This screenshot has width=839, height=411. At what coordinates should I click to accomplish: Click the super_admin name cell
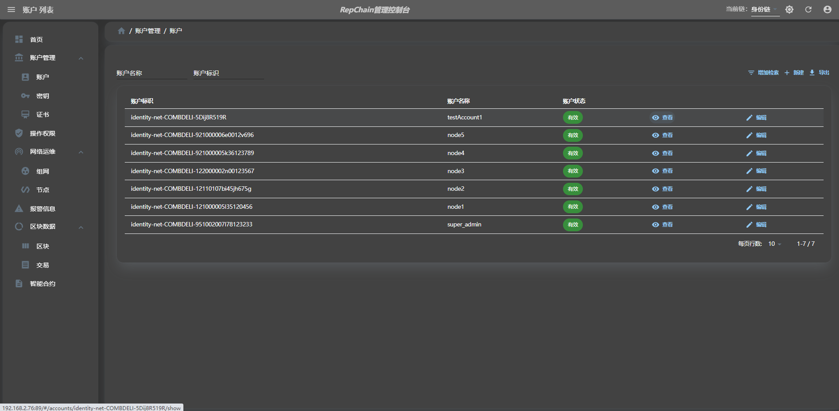(464, 224)
